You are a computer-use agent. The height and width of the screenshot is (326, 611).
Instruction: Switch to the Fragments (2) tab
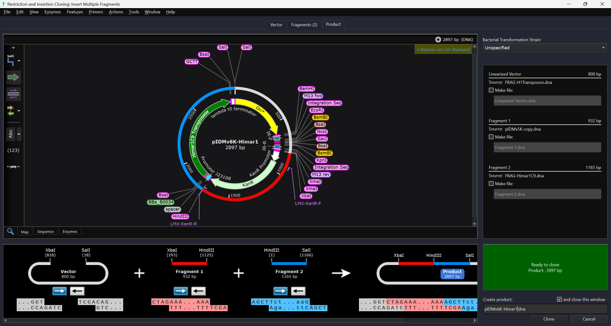coord(304,24)
